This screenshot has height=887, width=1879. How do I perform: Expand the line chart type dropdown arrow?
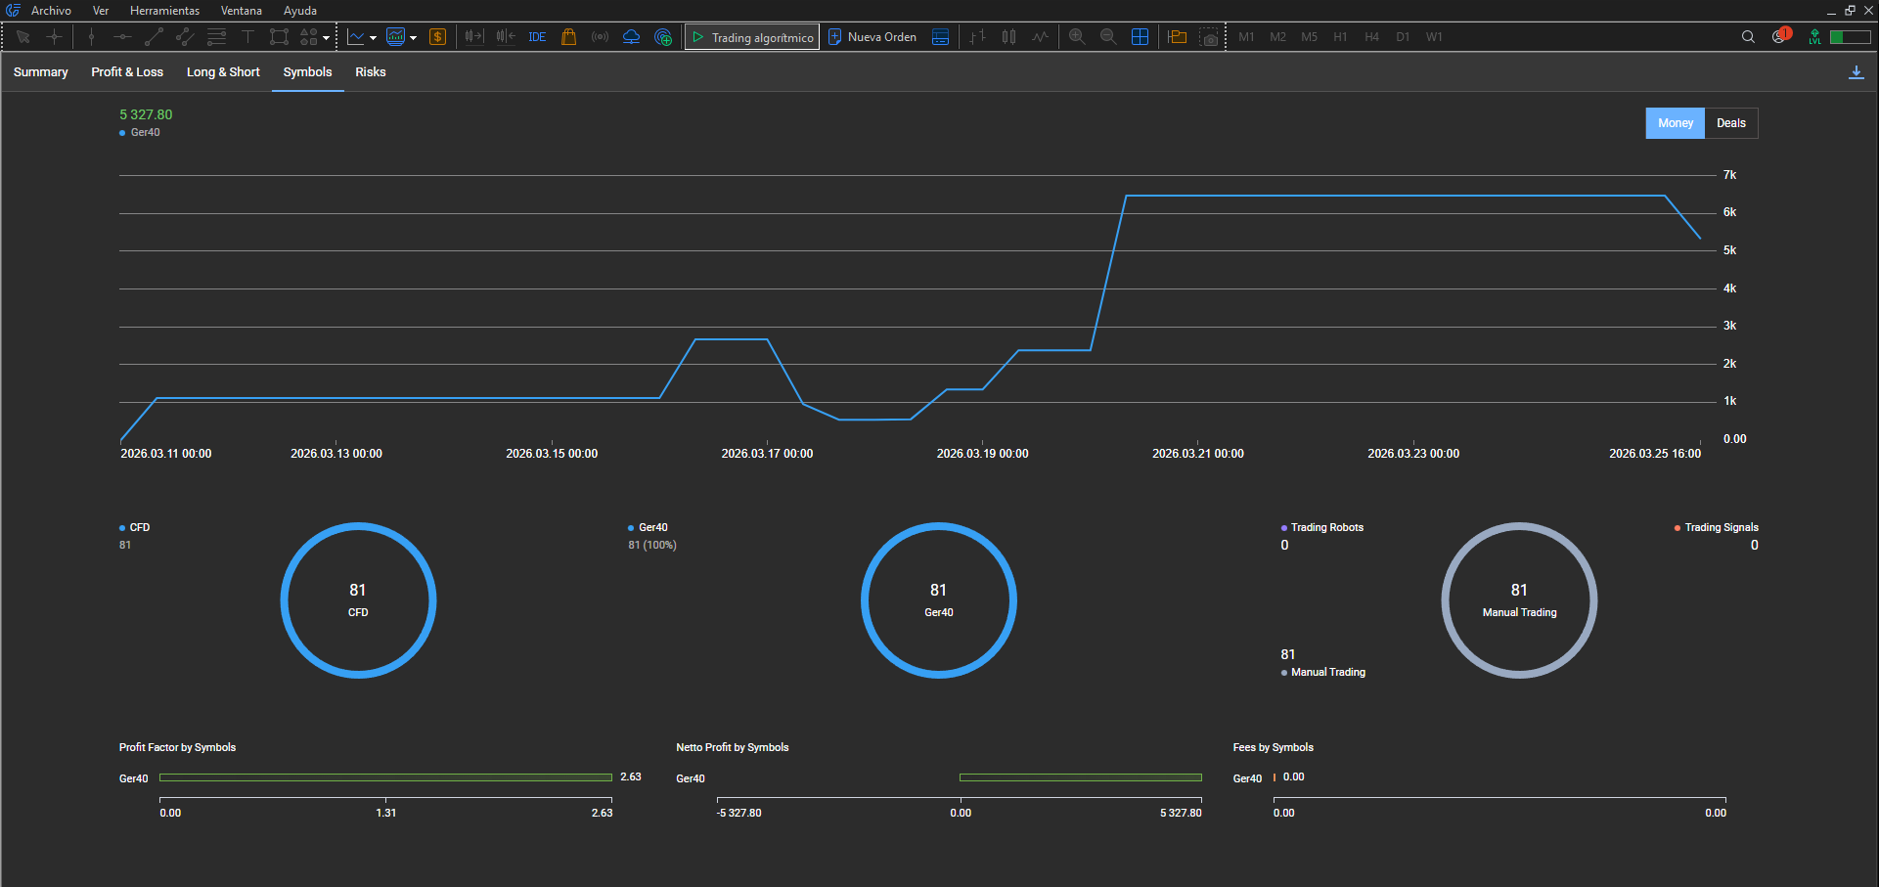(x=374, y=38)
